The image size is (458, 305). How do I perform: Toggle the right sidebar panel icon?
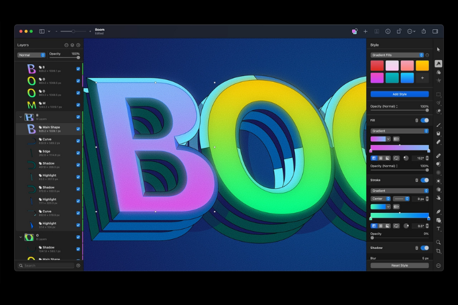coord(435,31)
